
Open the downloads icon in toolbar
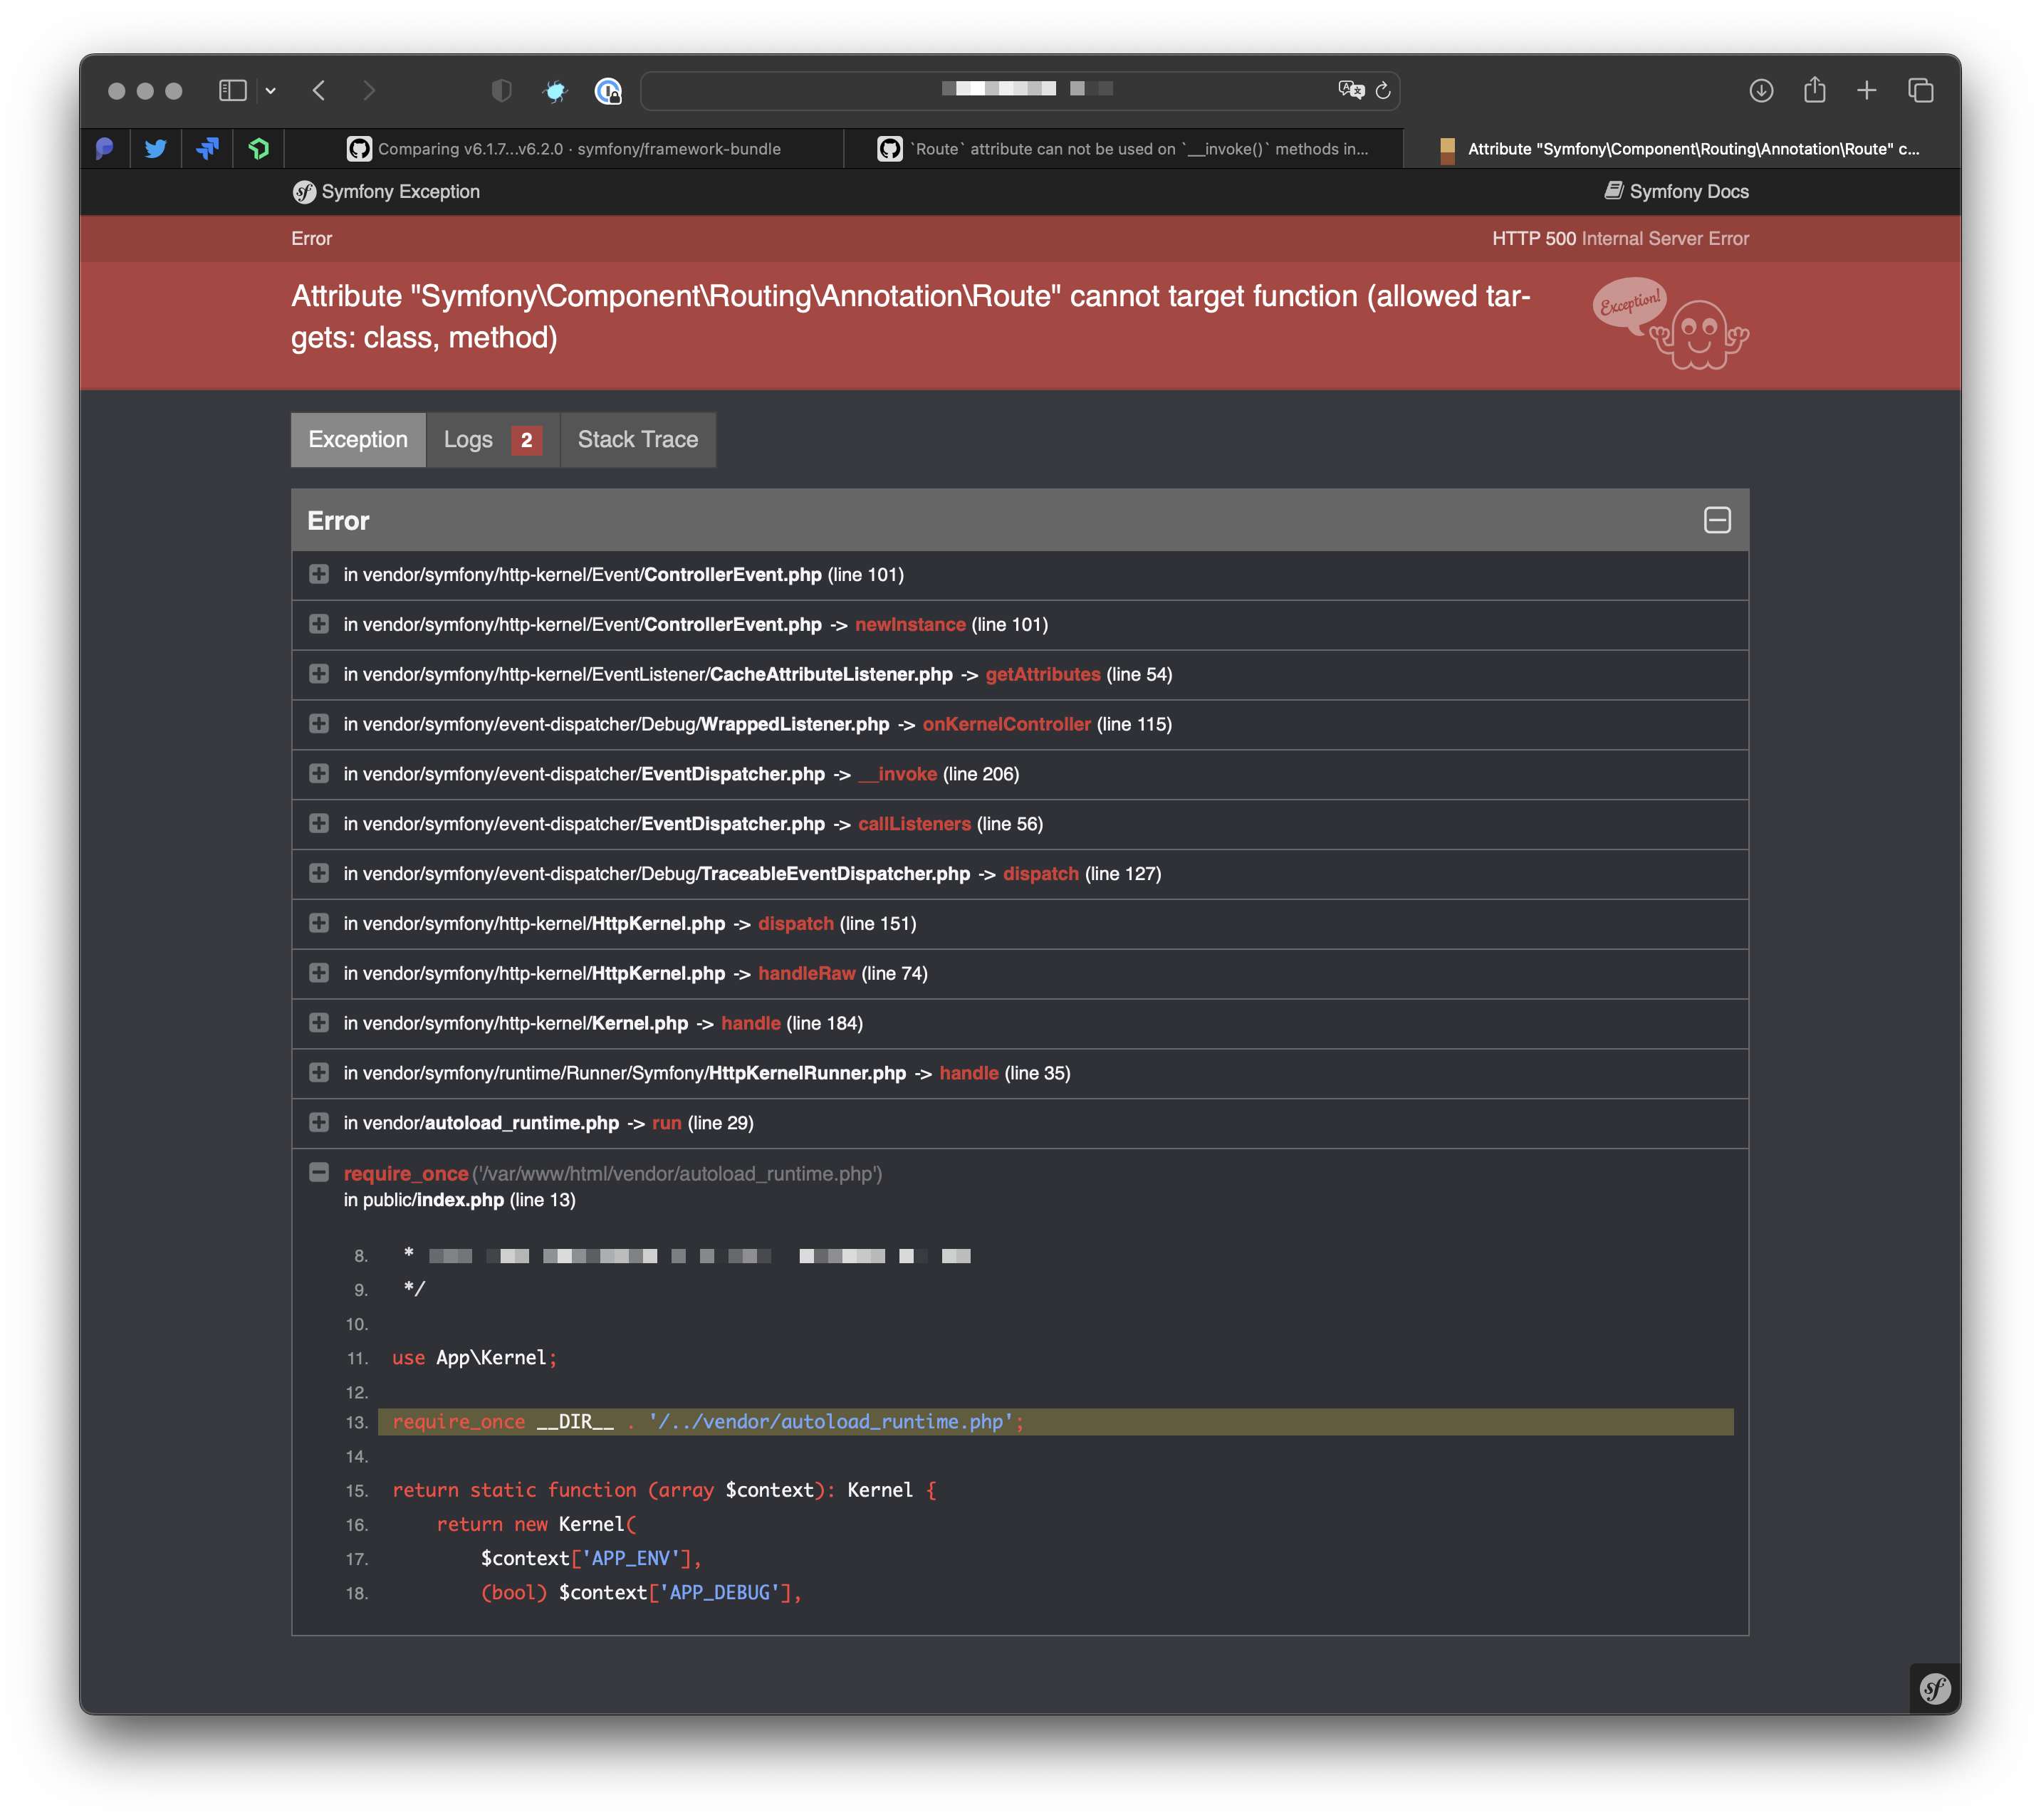tap(1761, 91)
